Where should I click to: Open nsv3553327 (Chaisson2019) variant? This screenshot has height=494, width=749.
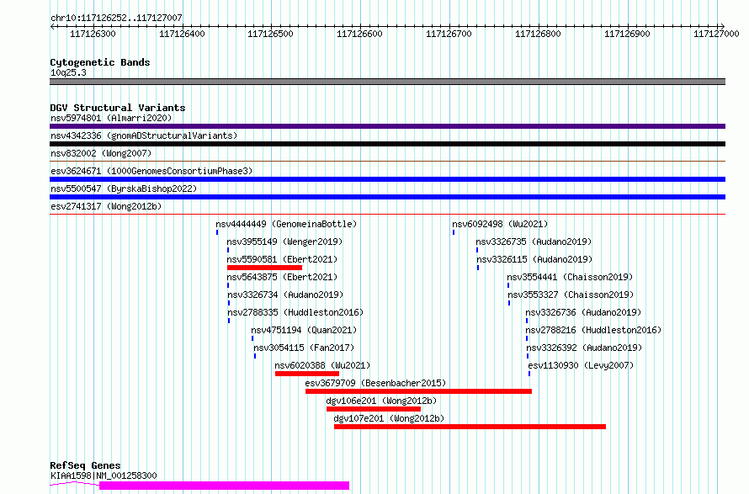point(571,295)
